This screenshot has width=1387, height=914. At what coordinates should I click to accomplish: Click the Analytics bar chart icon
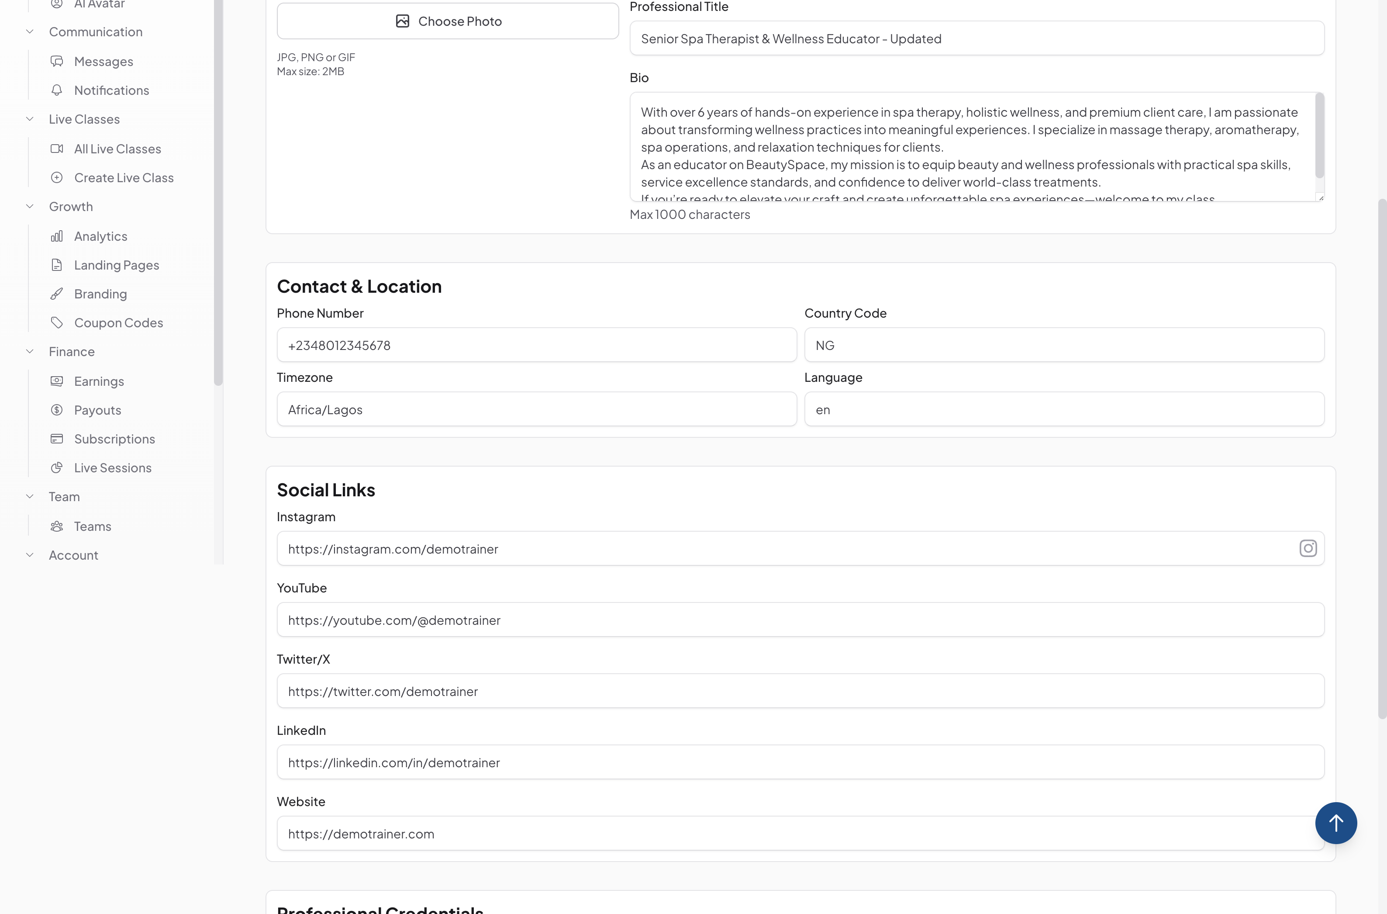(56, 236)
